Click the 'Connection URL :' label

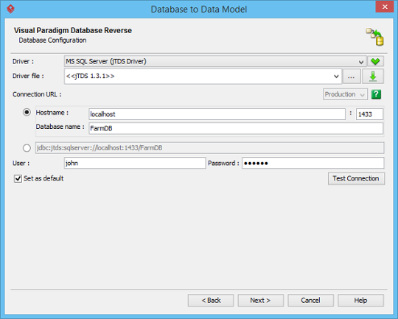coord(37,94)
